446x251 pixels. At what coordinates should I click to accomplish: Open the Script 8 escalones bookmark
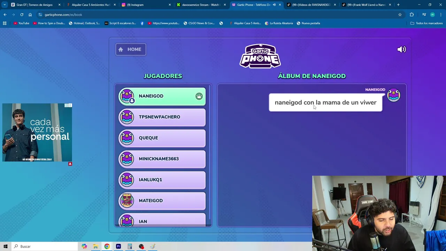coord(120,23)
